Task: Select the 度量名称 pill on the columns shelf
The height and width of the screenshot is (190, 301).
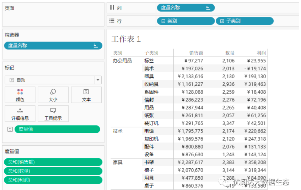Action: pyautogui.click(x=186, y=8)
